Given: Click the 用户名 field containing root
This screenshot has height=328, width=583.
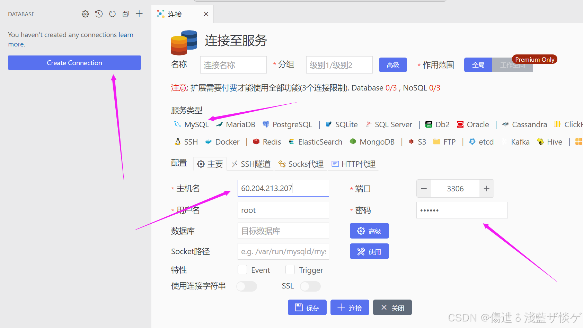Looking at the screenshot, I should (283, 210).
